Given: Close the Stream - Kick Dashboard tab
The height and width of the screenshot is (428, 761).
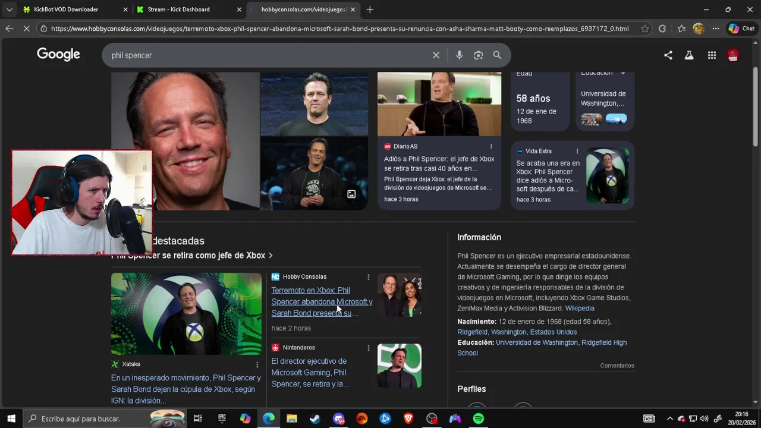Looking at the screenshot, I should 239,10.
